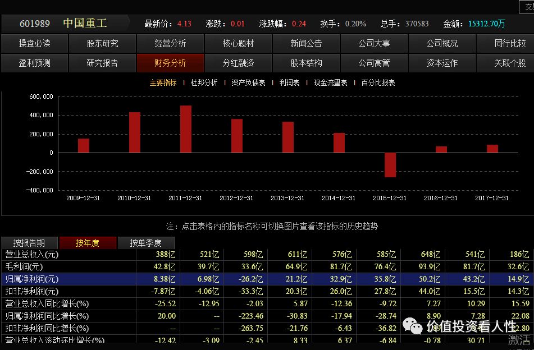The width and height of the screenshot is (534, 350).
Task: Open 股东研究 page
Action: click(x=102, y=43)
